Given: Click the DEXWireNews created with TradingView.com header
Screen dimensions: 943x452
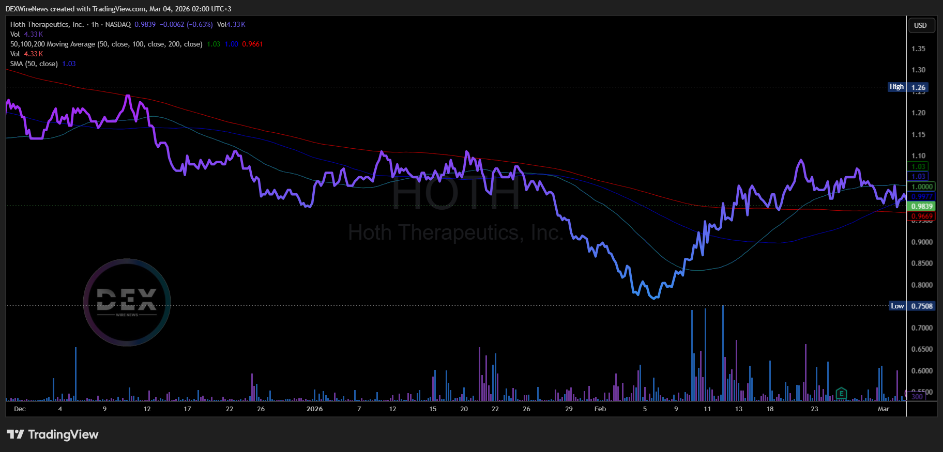Looking at the screenshot, I should click(x=118, y=9).
